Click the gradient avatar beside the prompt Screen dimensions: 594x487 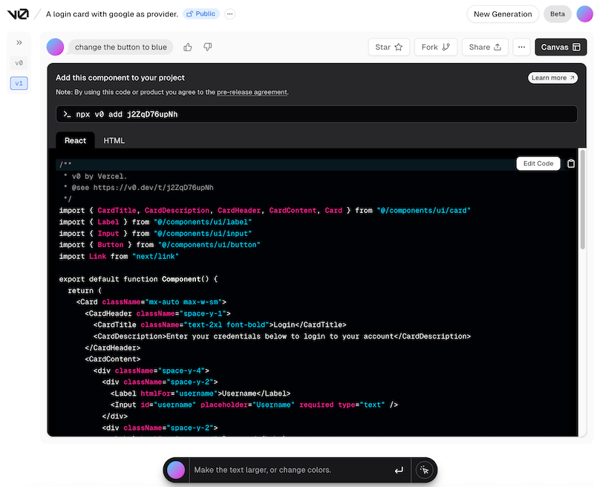[56, 47]
